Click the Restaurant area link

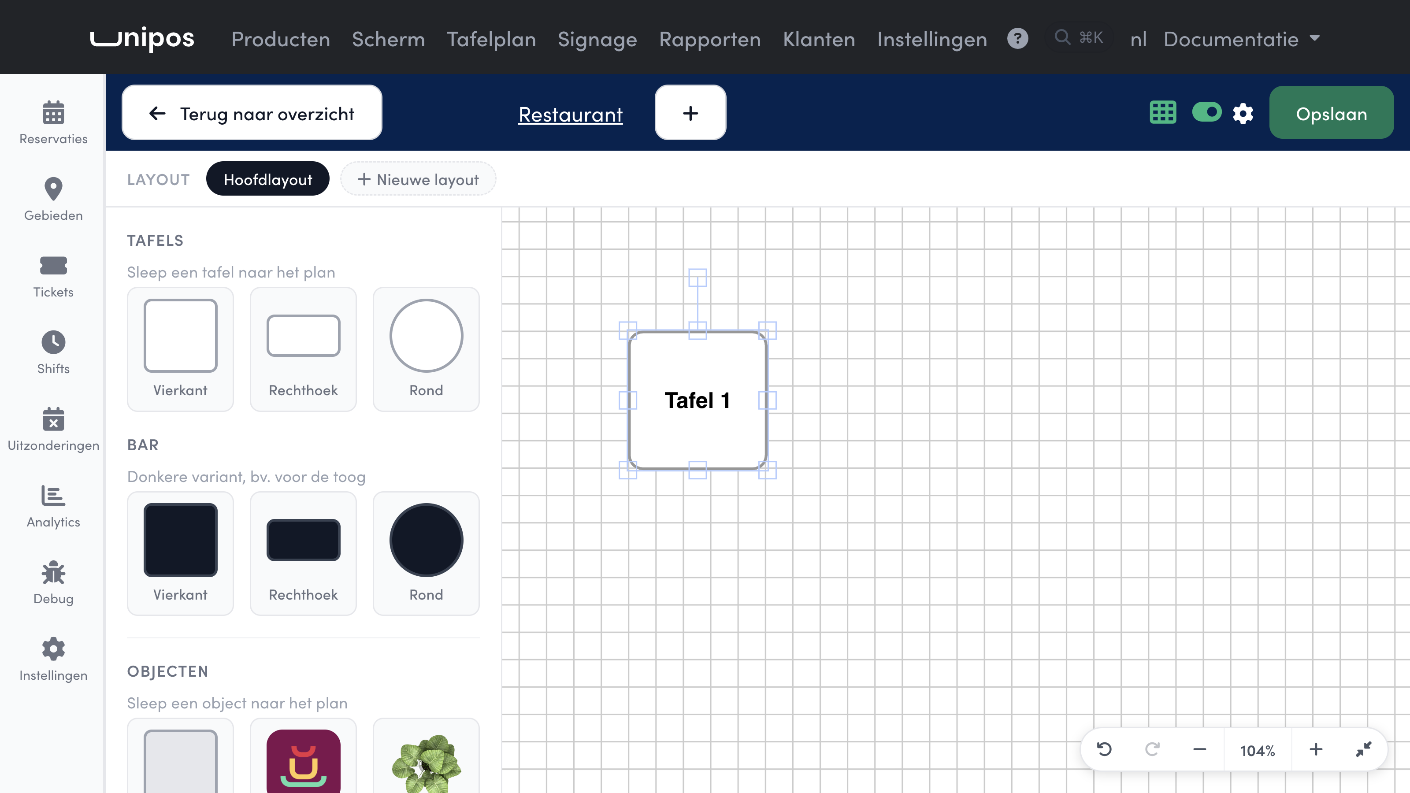[x=570, y=115]
